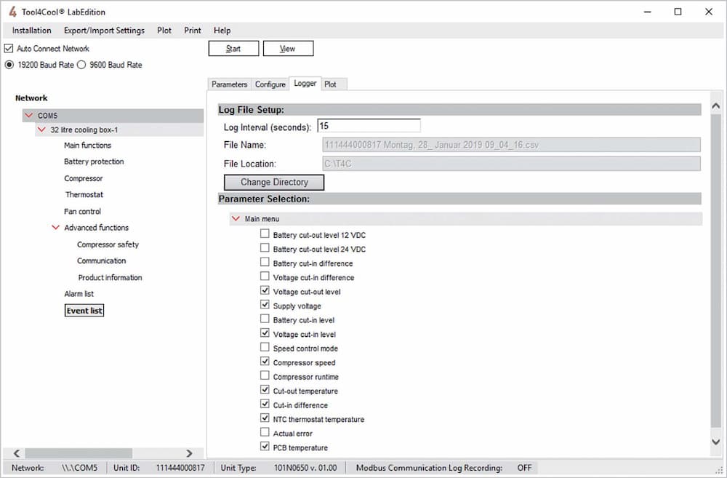The image size is (727, 478).
Task: Click the Tool4Cool app logo icon
Action: (x=12, y=12)
